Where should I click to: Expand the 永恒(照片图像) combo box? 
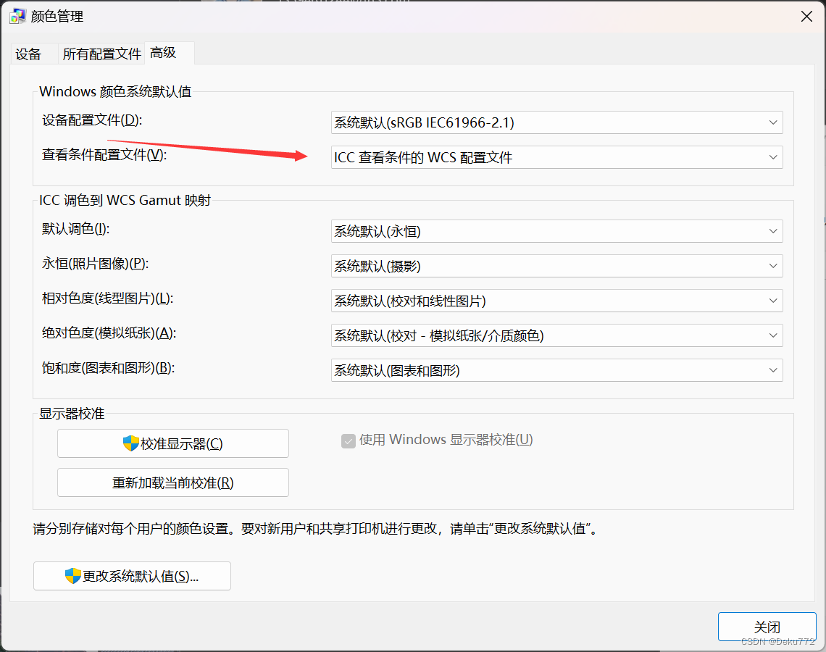tap(556, 266)
